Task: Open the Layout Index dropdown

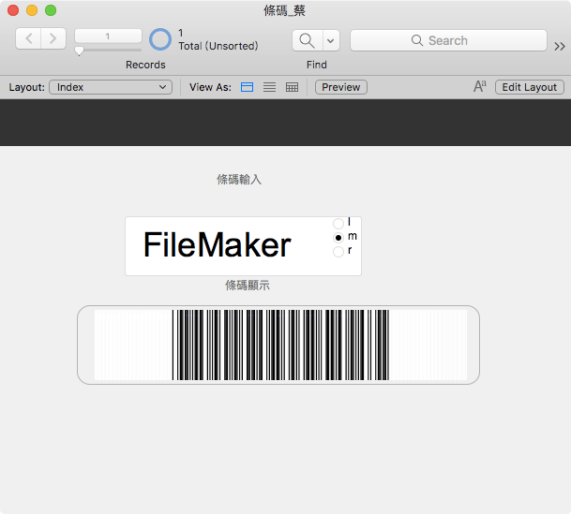Action: [111, 87]
